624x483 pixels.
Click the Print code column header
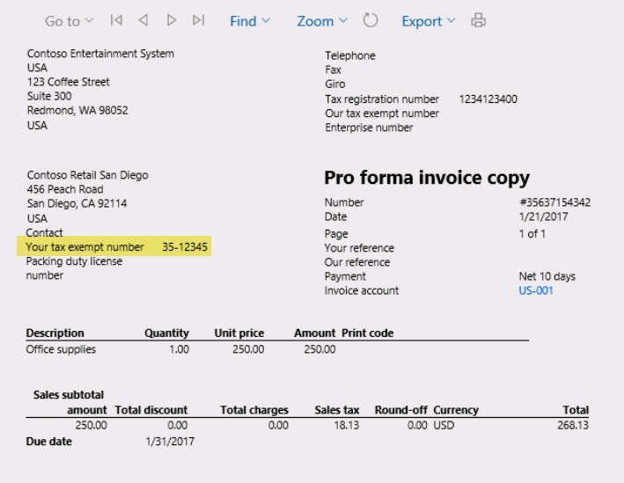pyautogui.click(x=367, y=333)
